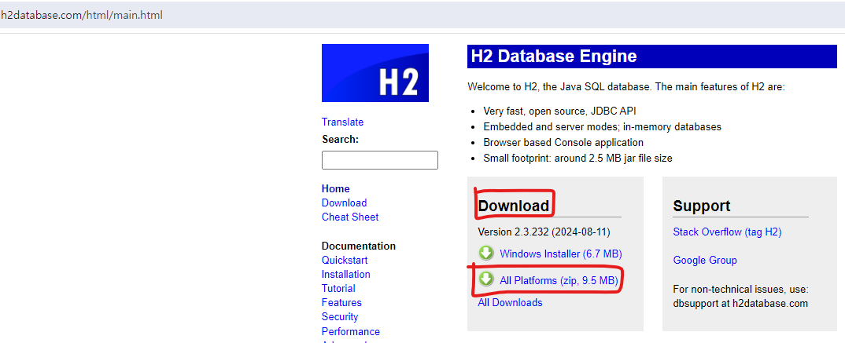Image resolution: width=845 pixels, height=343 pixels.
Task: Click the Version 2.3.232 (2024-08-11) text
Action: tap(544, 232)
